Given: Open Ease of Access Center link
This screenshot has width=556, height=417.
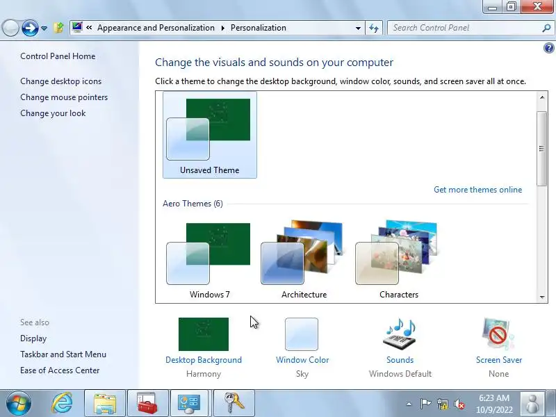Looking at the screenshot, I should tap(60, 370).
